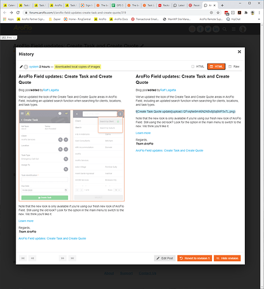264x289 pixels.
Task: Click the Create Task screenshot image
Action: point(72,155)
